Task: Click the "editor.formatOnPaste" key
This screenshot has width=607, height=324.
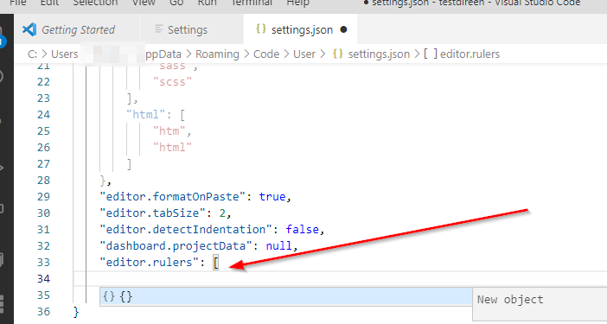Action: 172,196
